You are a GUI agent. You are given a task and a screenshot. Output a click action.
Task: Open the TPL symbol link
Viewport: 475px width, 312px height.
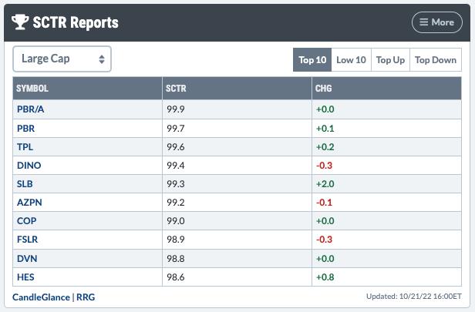pos(25,146)
